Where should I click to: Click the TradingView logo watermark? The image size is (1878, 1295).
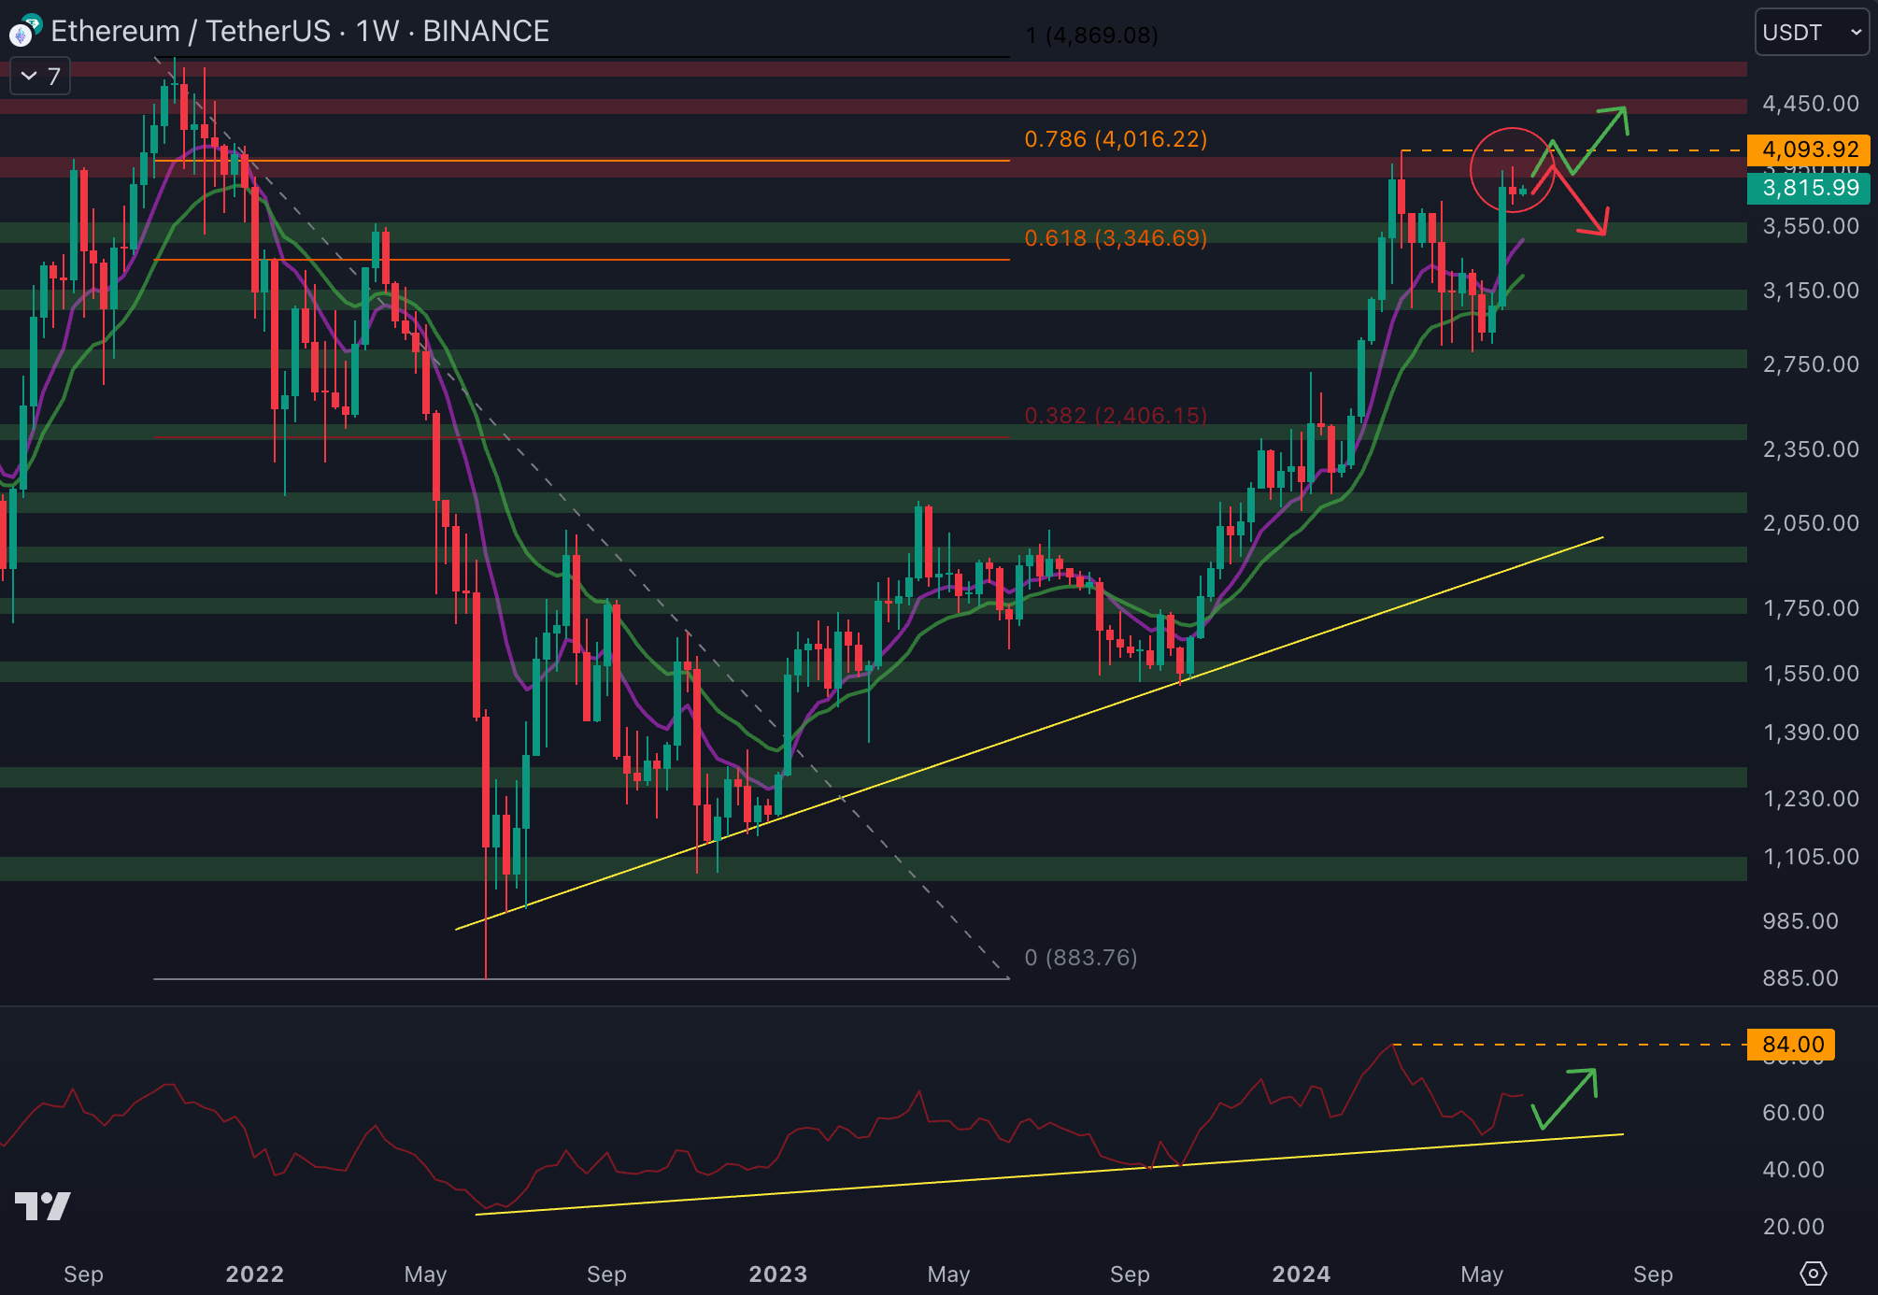[x=43, y=1206]
